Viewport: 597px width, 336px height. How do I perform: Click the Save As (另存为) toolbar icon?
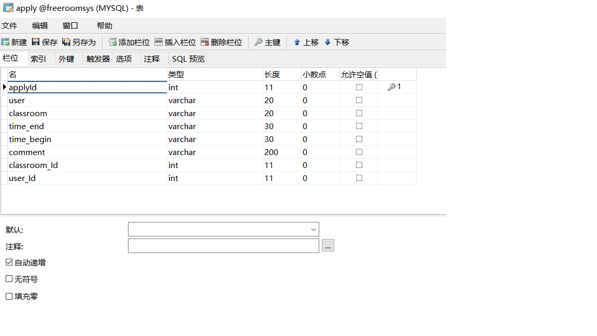pyautogui.click(x=66, y=42)
